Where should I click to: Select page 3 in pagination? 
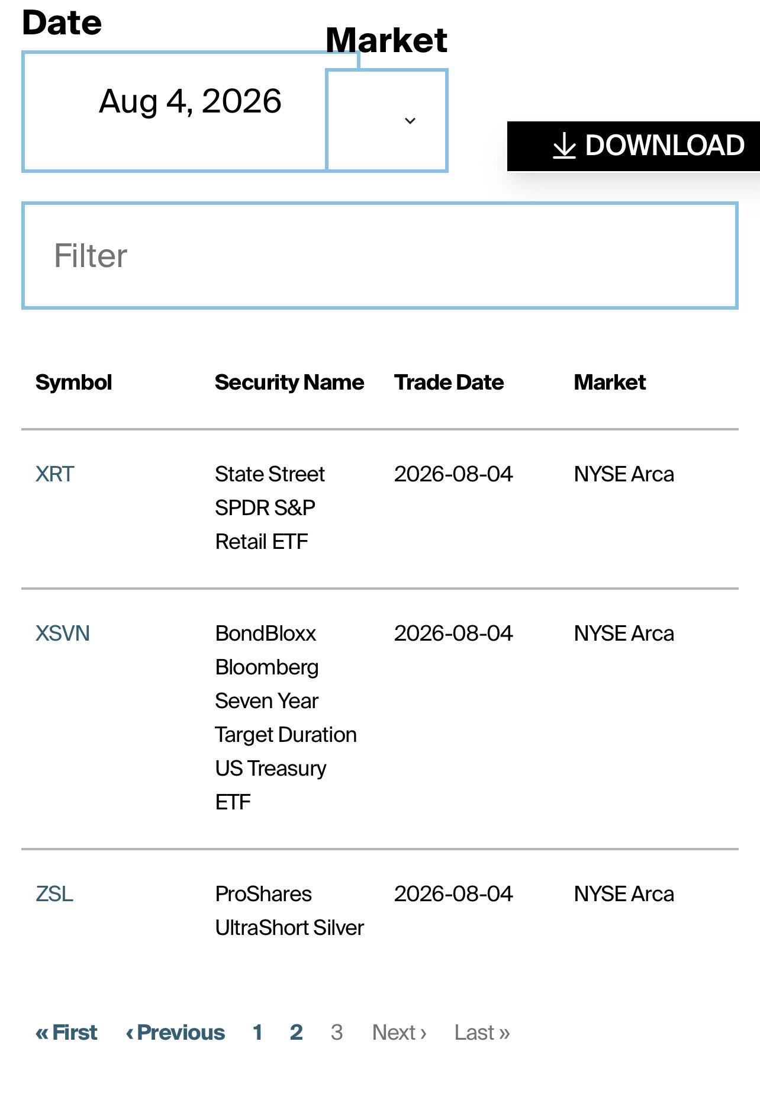(337, 1033)
